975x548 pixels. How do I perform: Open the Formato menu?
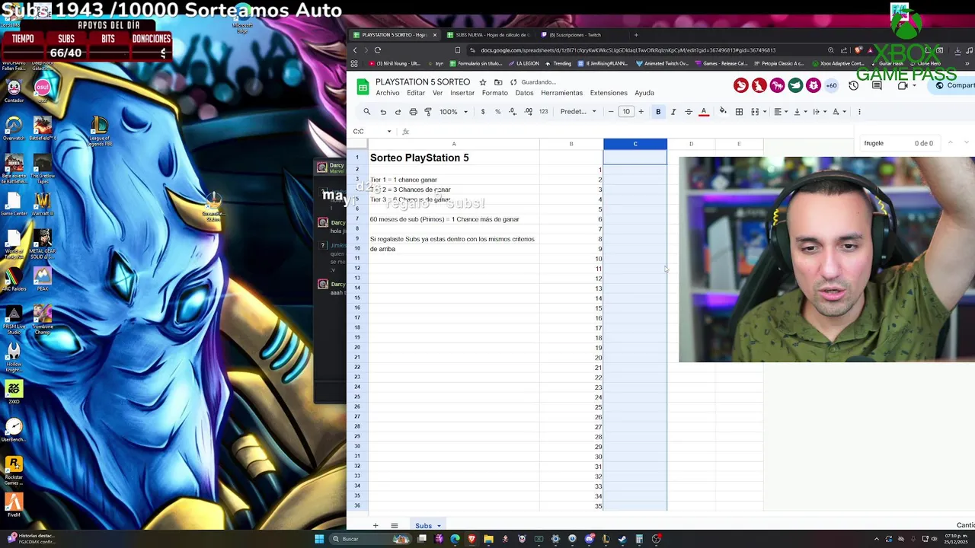tap(495, 93)
